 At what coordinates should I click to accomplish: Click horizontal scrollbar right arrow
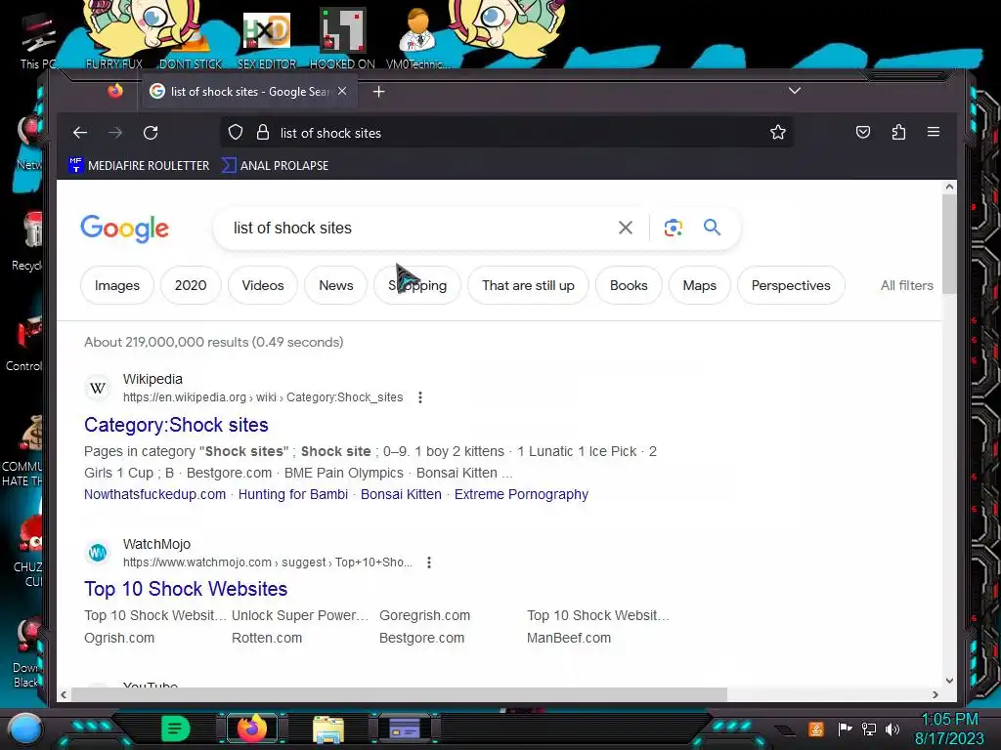[936, 694]
